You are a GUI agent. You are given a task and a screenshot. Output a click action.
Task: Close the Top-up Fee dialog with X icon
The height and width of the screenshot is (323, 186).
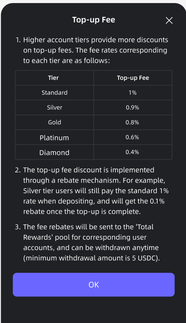point(169,20)
